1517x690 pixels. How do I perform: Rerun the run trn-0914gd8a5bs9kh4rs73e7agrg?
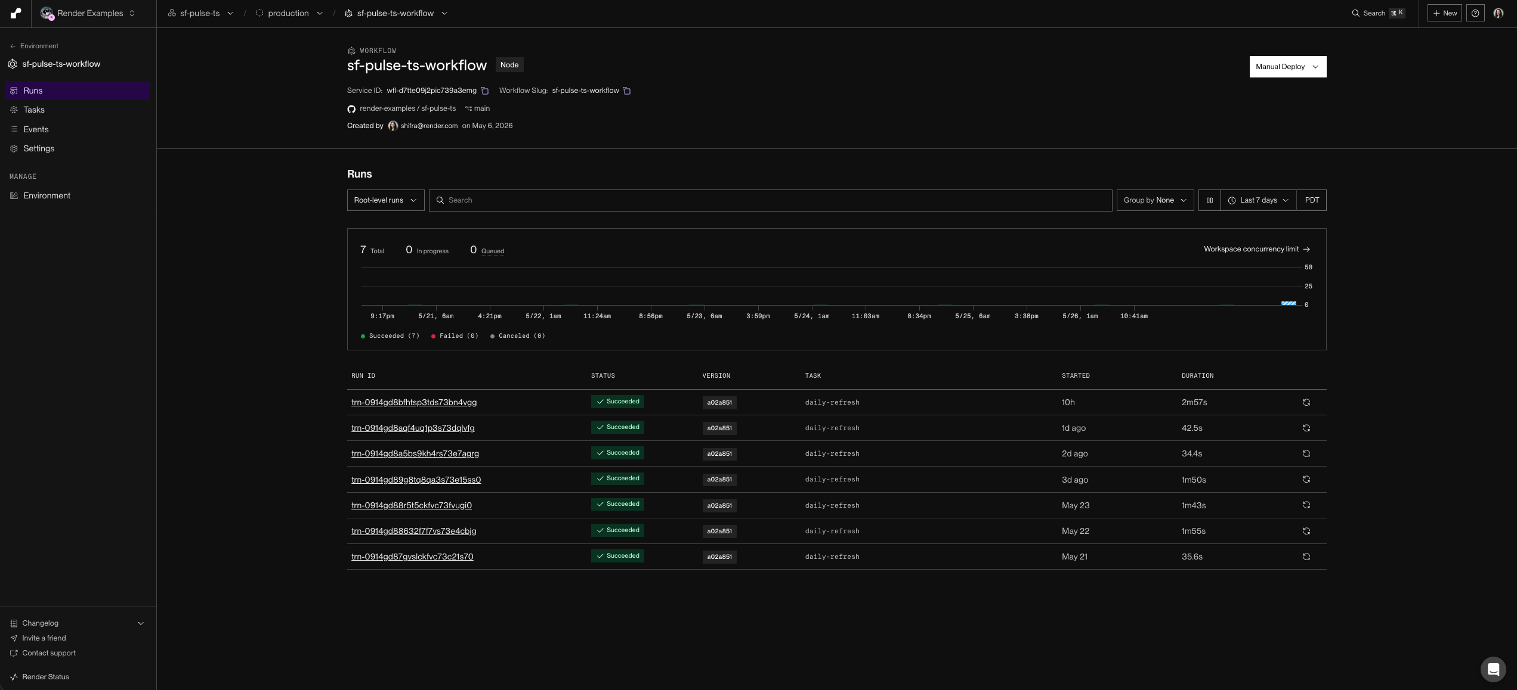click(x=1306, y=454)
